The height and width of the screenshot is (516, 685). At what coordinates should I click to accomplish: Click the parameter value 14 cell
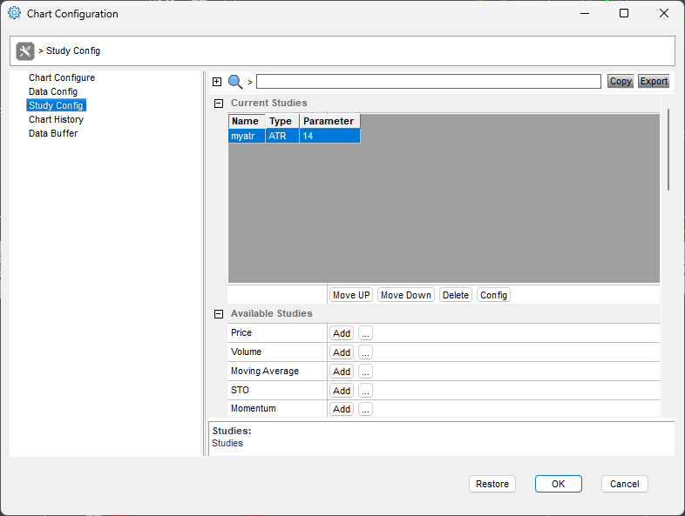coord(329,136)
